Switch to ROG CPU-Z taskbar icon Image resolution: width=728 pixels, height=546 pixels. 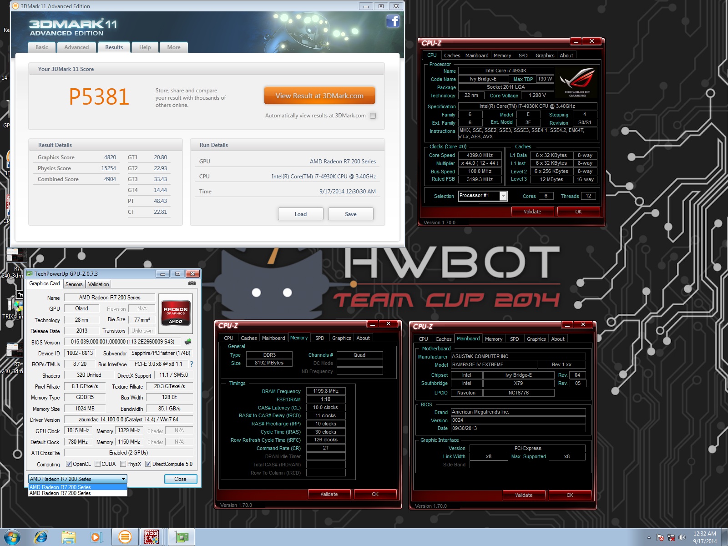[x=152, y=537]
